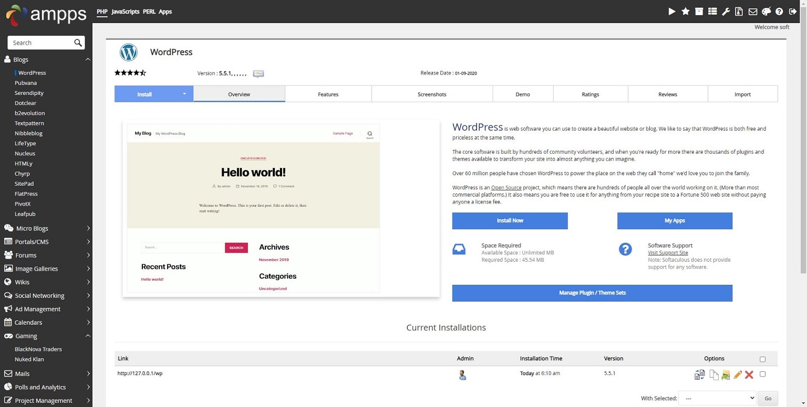Select JavaScripts in top menu

point(125,12)
